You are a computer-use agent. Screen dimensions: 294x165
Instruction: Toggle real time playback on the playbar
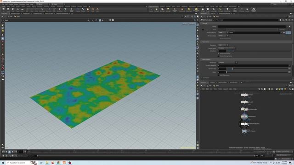pos(3,156)
